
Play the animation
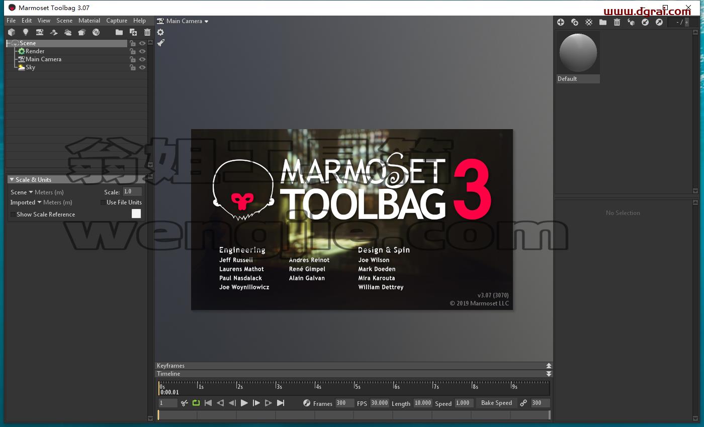(x=244, y=403)
